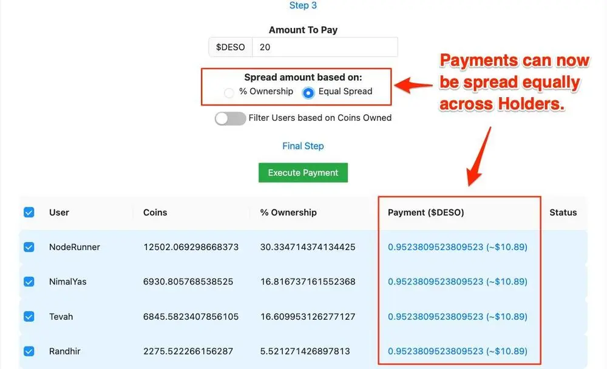
Task: Click Randhir's payment amount link
Action: [x=457, y=351]
